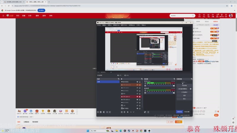Open virtual camera settings gear icon

[x=190, y=89]
